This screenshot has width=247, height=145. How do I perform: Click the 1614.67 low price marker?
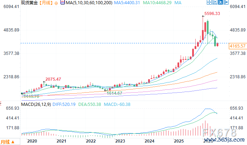(x=114, y=93)
